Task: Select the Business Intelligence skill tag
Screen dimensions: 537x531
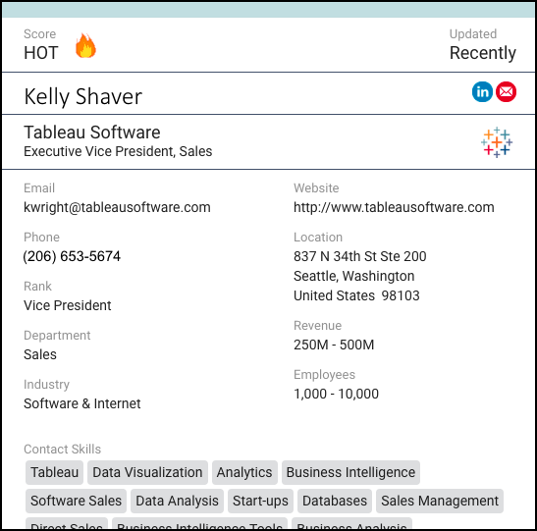Action: (x=350, y=472)
